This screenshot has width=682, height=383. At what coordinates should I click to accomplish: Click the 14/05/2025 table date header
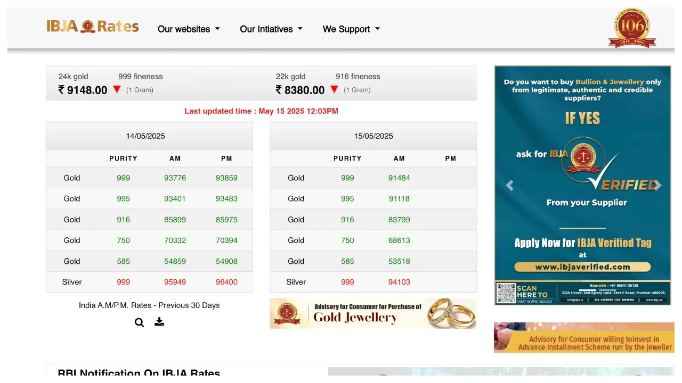click(145, 136)
